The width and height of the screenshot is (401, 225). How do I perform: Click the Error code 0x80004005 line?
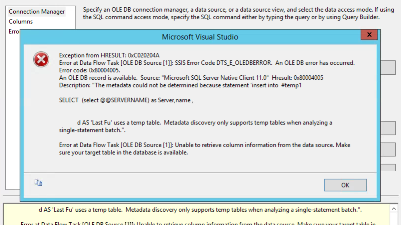90,70
